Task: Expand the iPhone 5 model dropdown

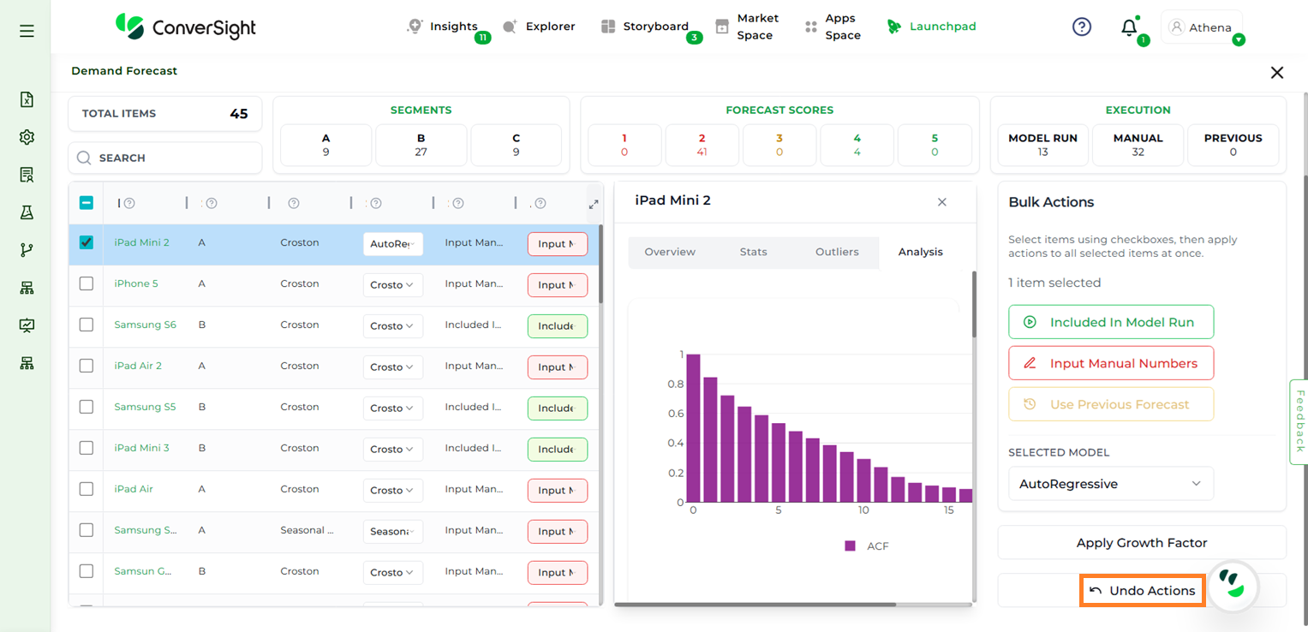Action: (x=392, y=285)
